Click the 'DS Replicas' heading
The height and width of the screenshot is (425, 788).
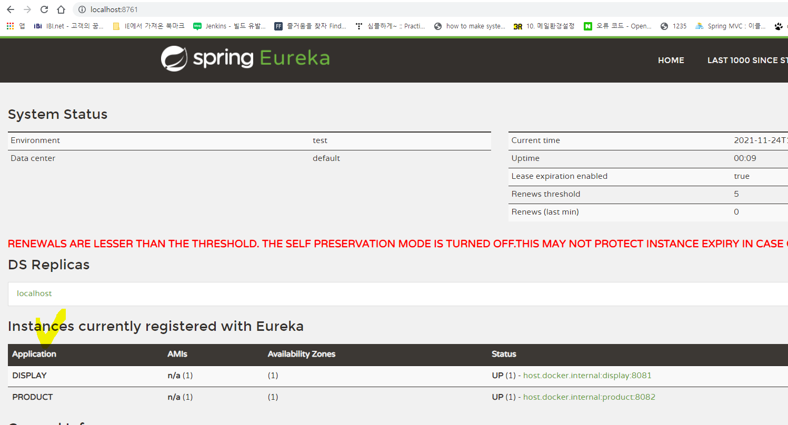click(x=49, y=265)
